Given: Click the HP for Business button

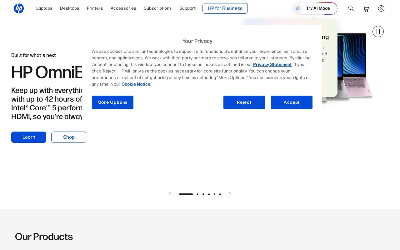Looking at the screenshot, I should [225, 8].
